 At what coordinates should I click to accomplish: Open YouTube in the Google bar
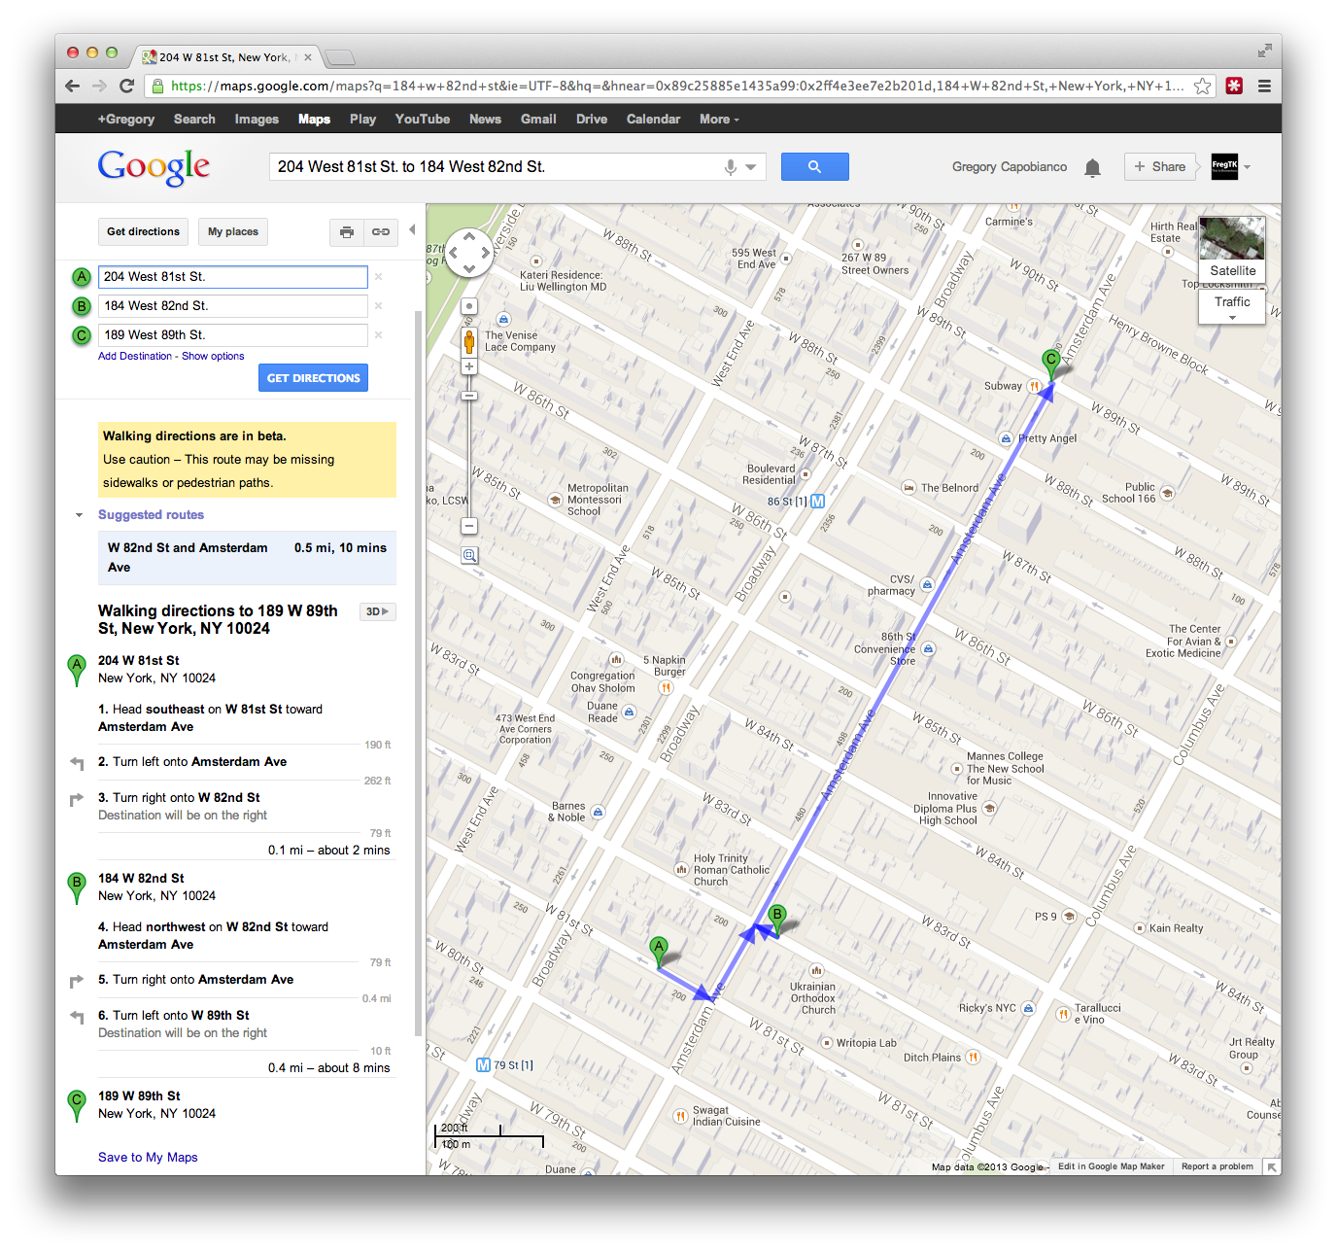tap(423, 120)
